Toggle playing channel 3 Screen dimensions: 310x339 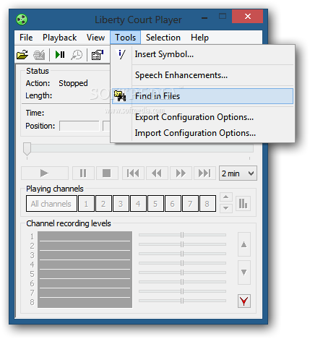(121, 204)
